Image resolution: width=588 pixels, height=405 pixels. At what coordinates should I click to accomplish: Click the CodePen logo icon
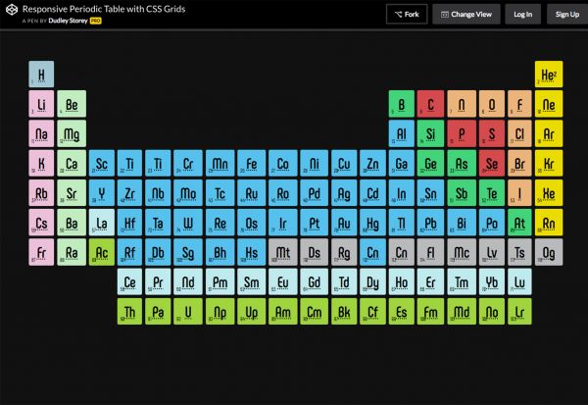11,14
